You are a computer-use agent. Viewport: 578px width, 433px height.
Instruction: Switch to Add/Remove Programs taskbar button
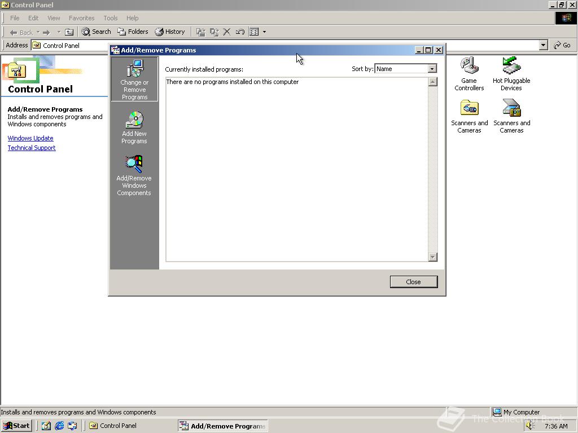pos(222,426)
